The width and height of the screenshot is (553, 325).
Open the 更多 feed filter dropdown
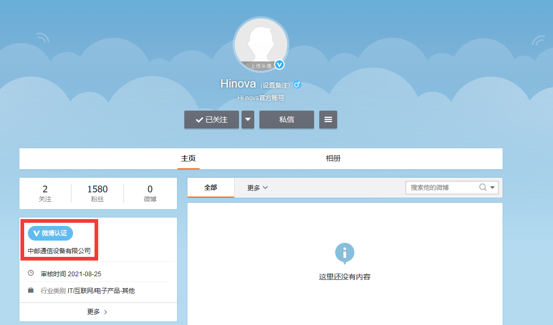[x=256, y=187]
